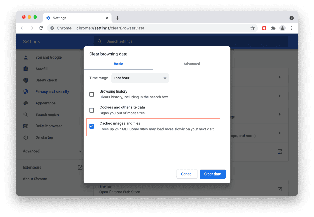Image resolution: width=314 pixels, height=217 pixels.
Task: Click the browser reload icon
Action: (41, 28)
